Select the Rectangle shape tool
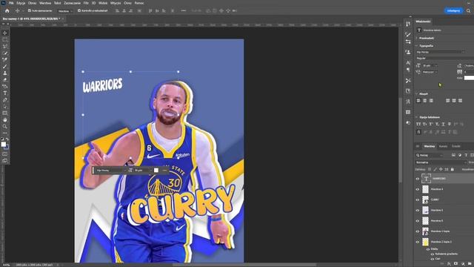474x267 pixels. [x=5, y=113]
